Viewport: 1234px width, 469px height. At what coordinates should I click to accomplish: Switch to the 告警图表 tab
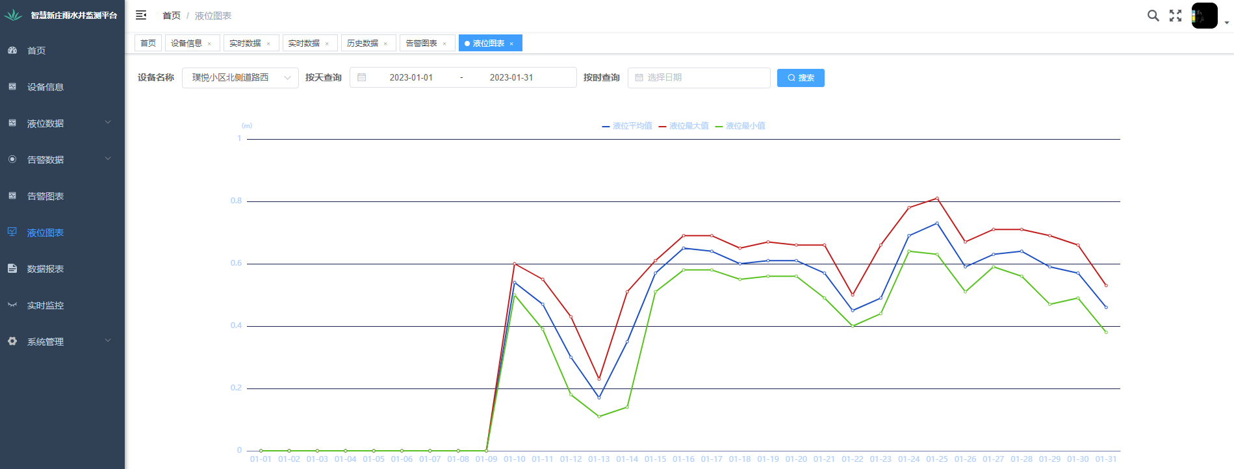[421, 44]
